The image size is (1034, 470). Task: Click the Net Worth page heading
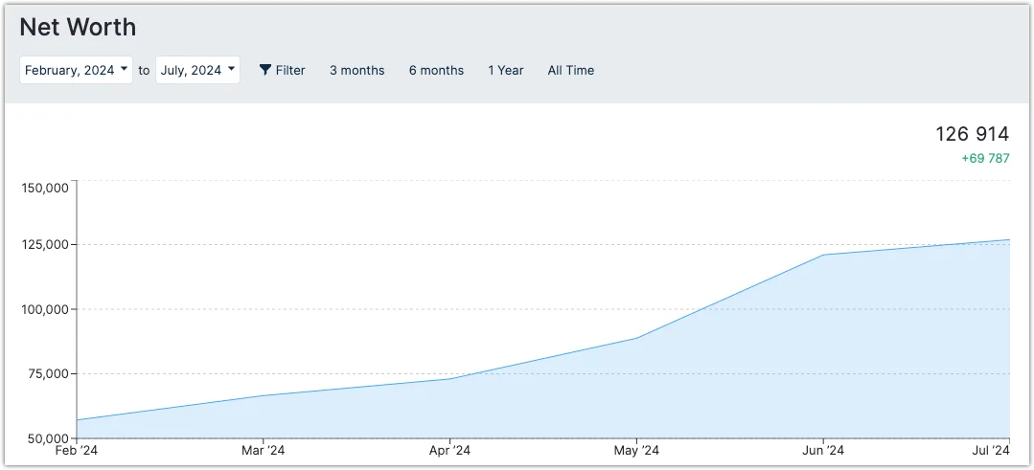pyautogui.click(x=78, y=27)
